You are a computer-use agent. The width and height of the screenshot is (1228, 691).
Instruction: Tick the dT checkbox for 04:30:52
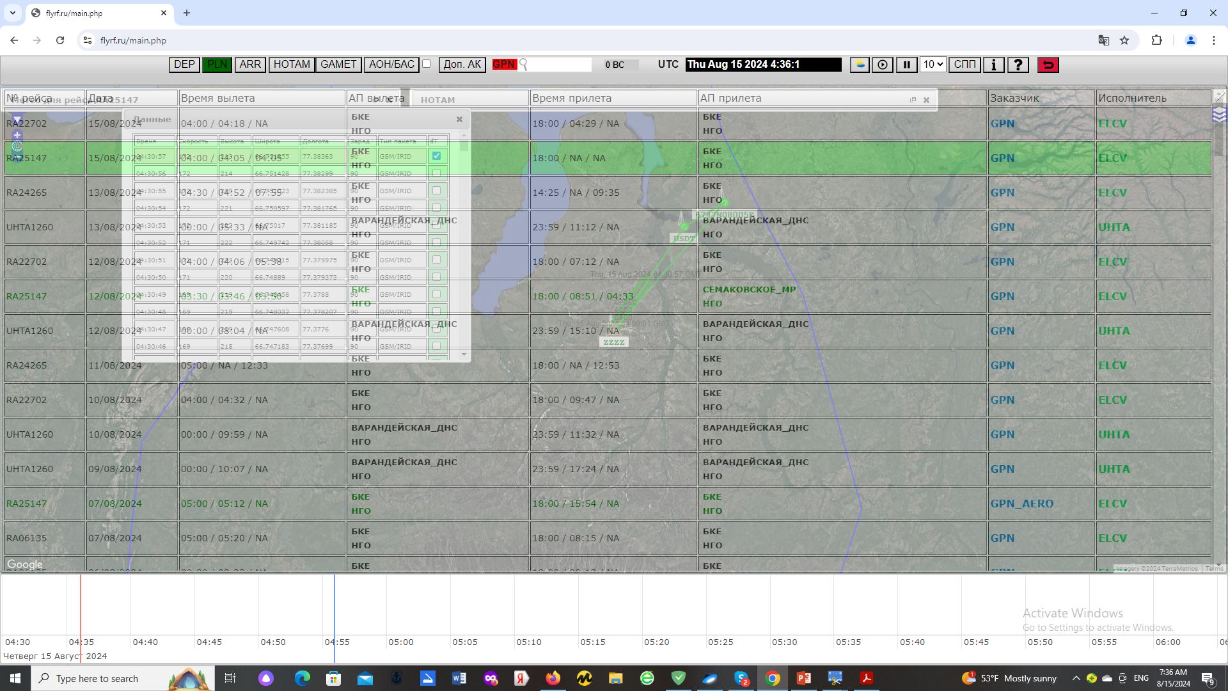(436, 242)
